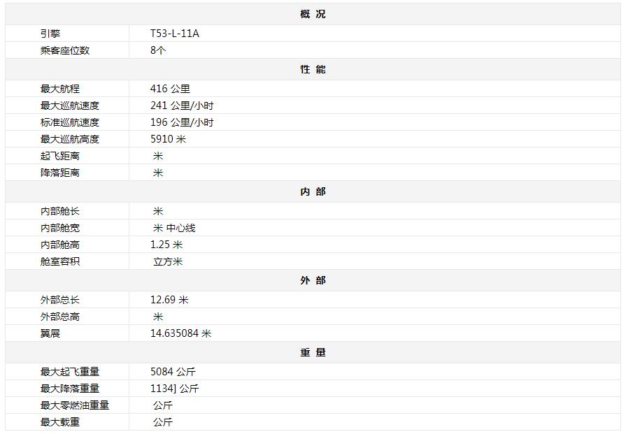This screenshot has height=434, width=626.
Task: Click the 最大零燃油重量 row label
Action: (75, 405)
